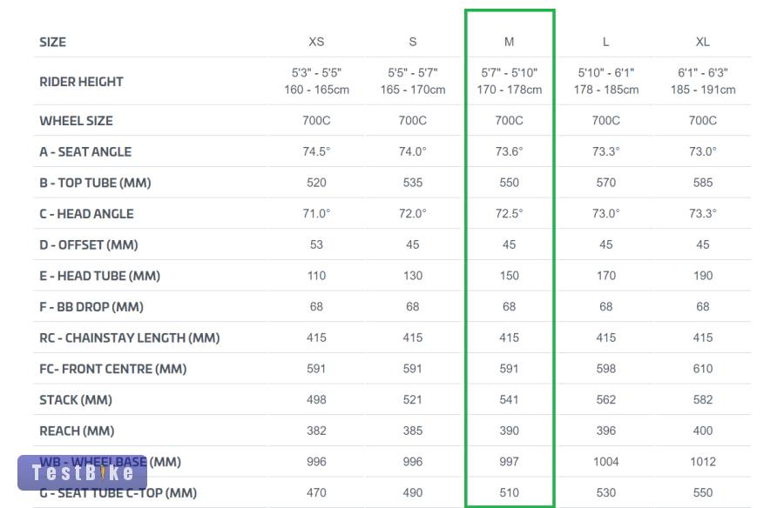This screenshot has width=784, height=508.
Task: Click the S size column header
Action: click(413, 42)
